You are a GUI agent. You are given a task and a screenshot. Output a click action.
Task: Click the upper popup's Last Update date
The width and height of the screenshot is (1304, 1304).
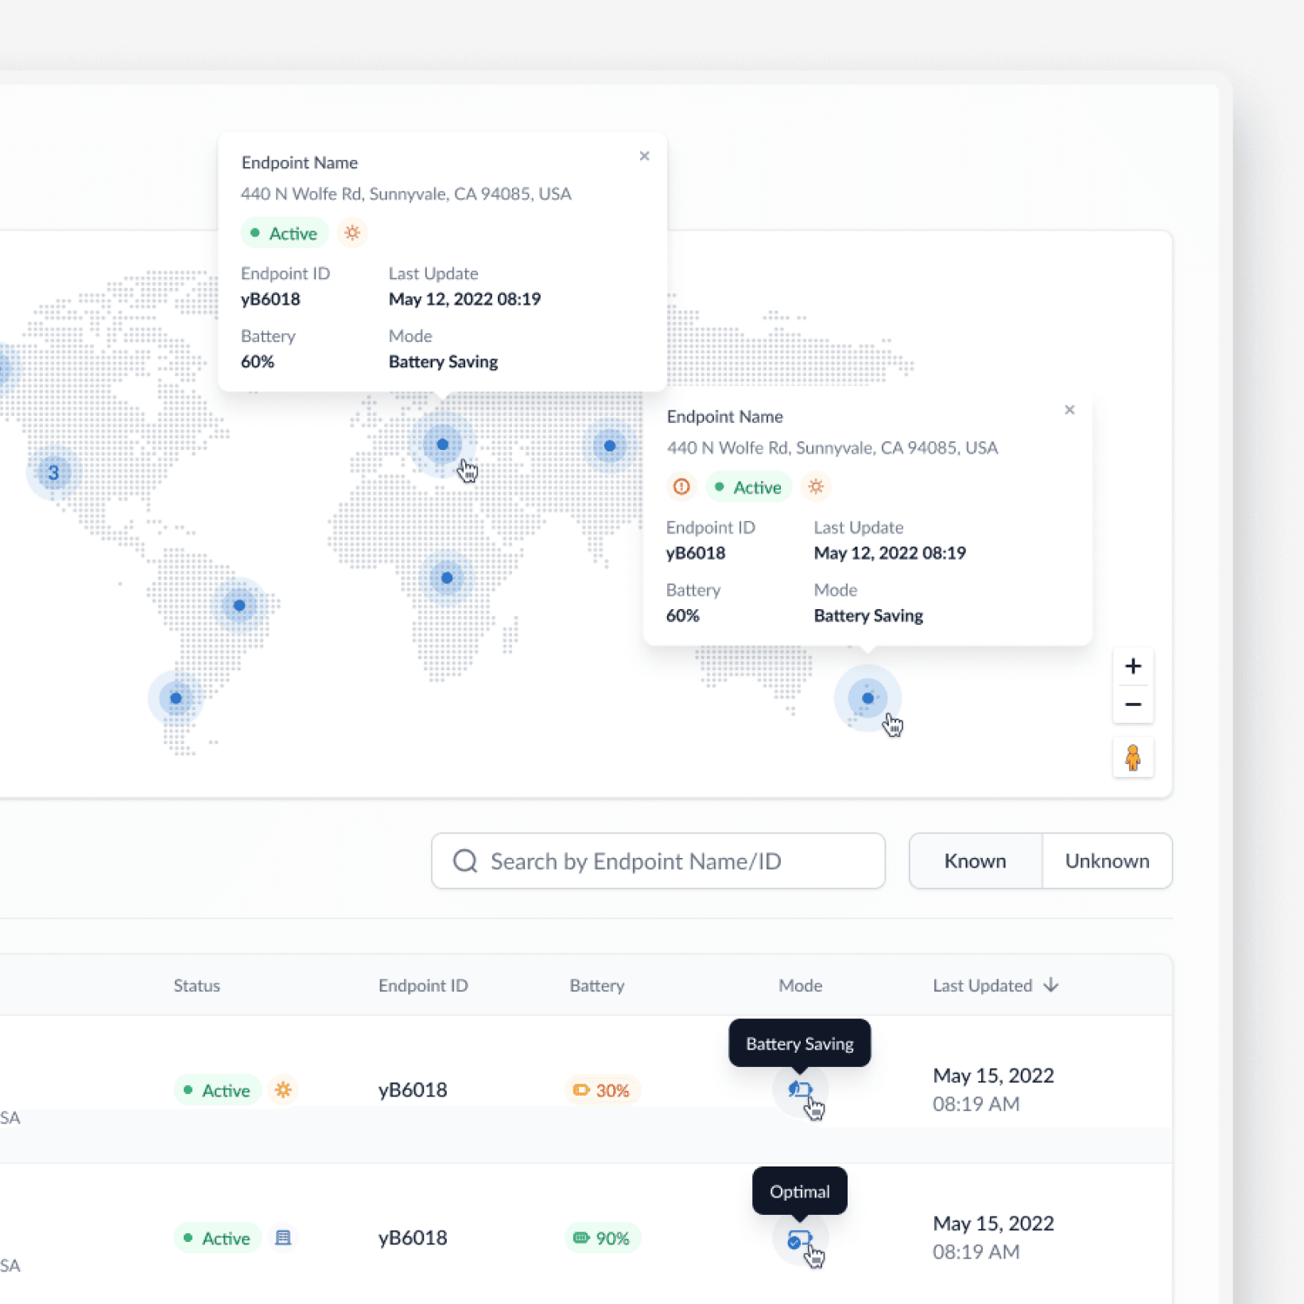[464, 299]
